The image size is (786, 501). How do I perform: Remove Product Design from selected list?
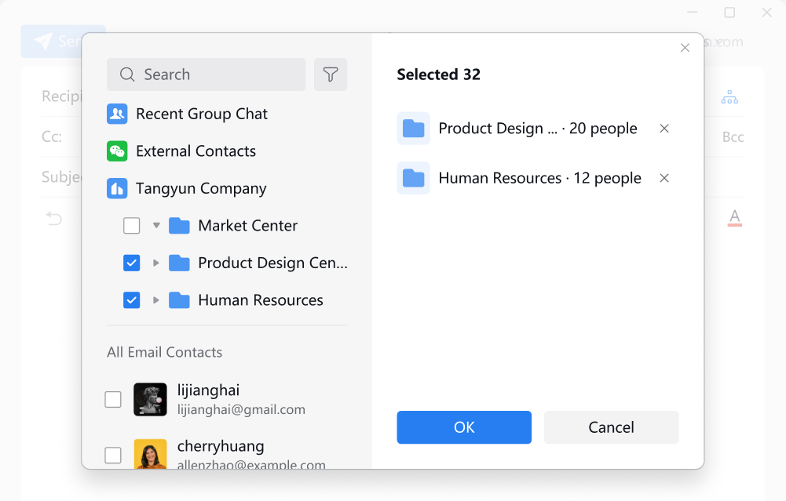tap(664, 129)
